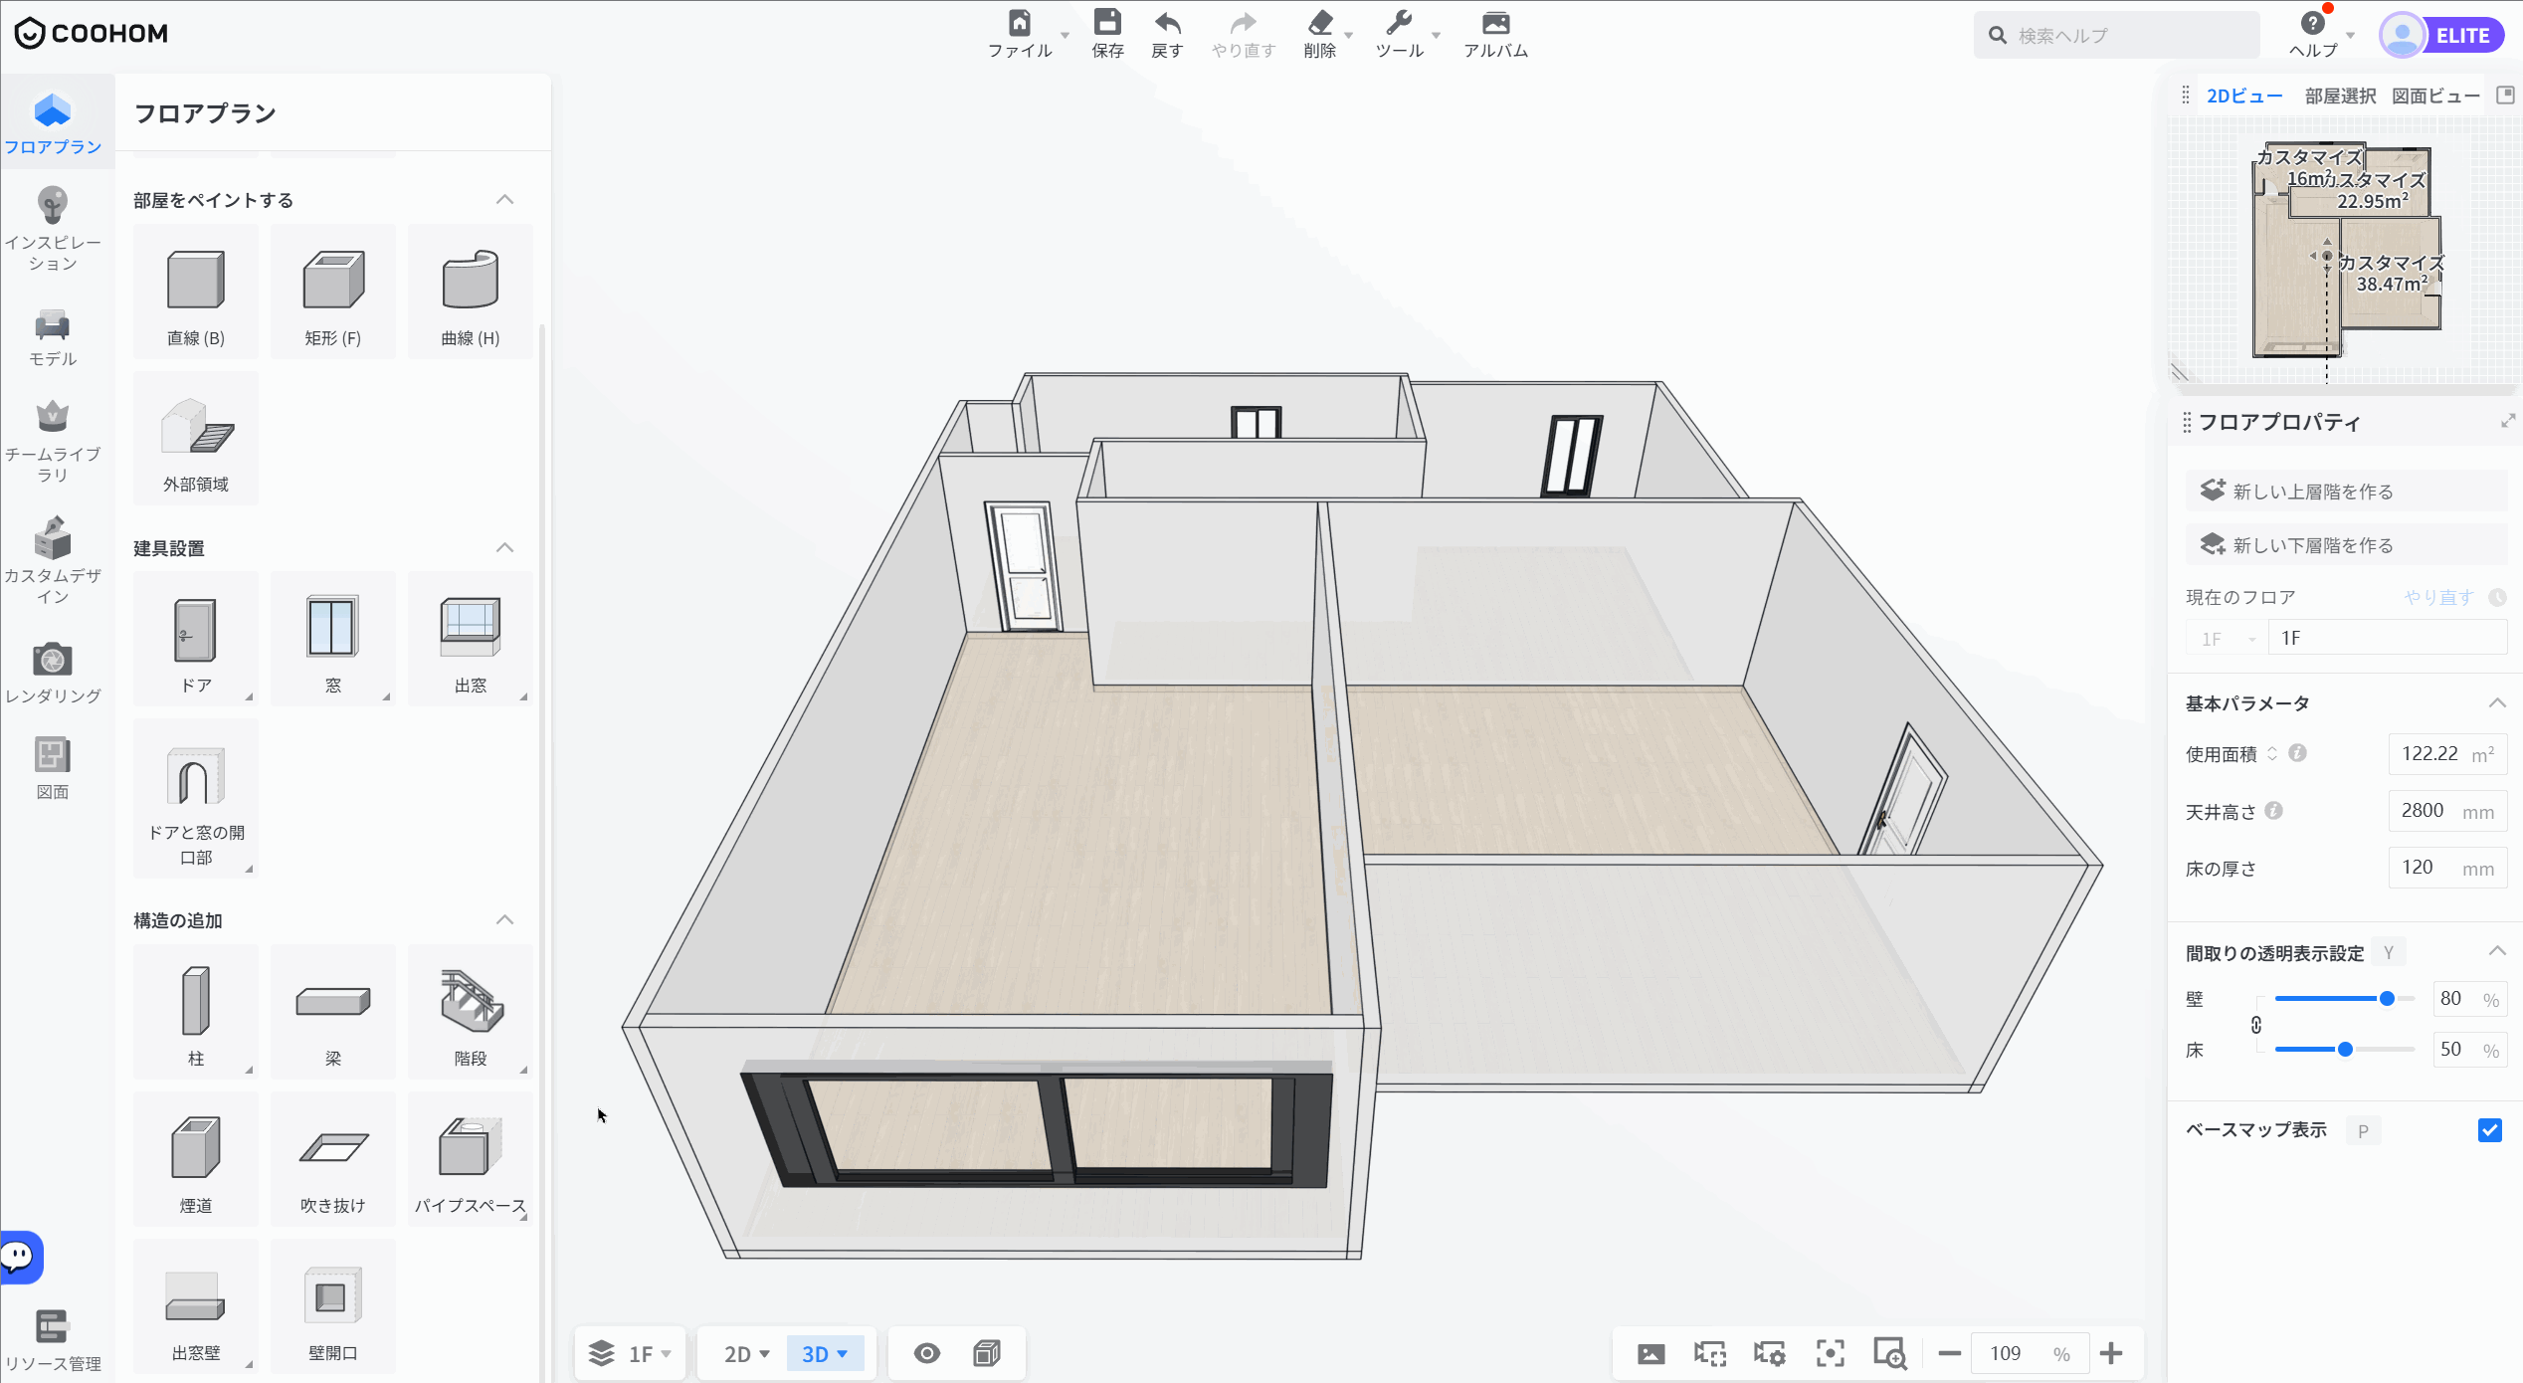2523x1383 pixels.
Task: Click 新しい下層階を作る button
Action: click(x=2346, y=544)
